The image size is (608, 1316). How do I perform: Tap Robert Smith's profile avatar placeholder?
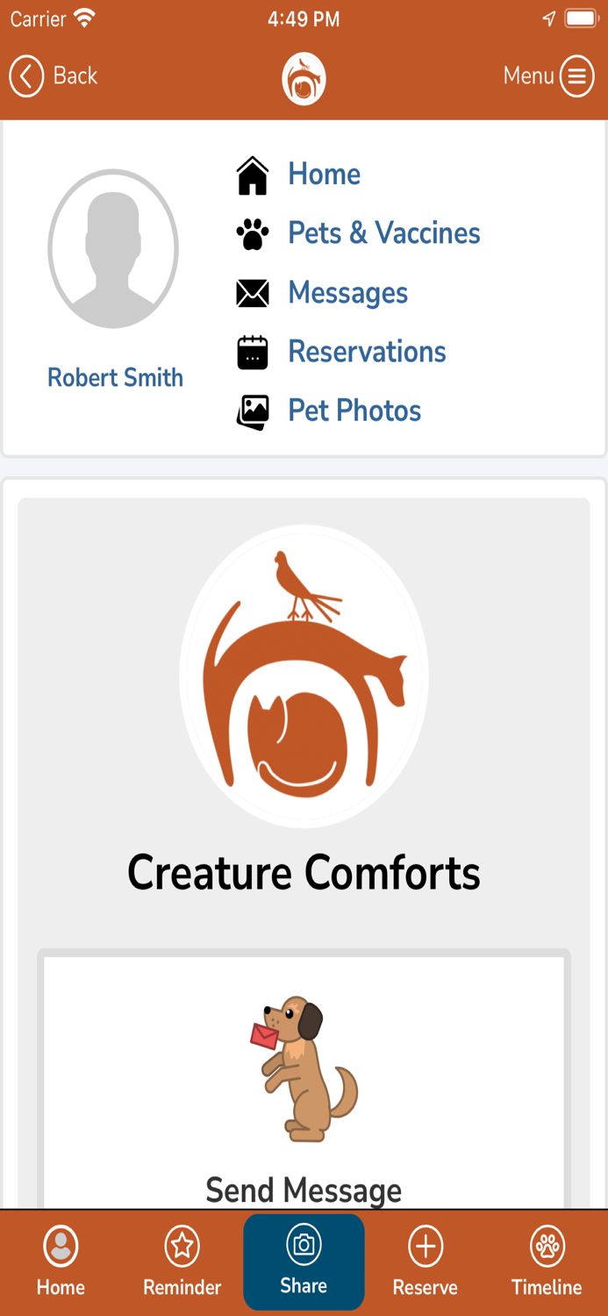113,249
